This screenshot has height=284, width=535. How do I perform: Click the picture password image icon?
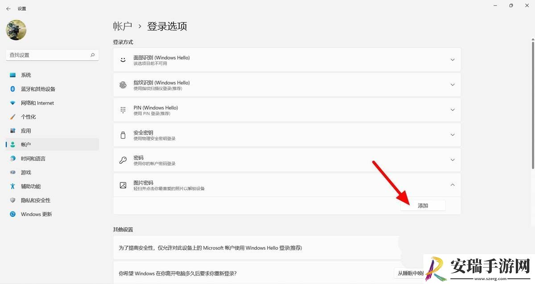123,185
